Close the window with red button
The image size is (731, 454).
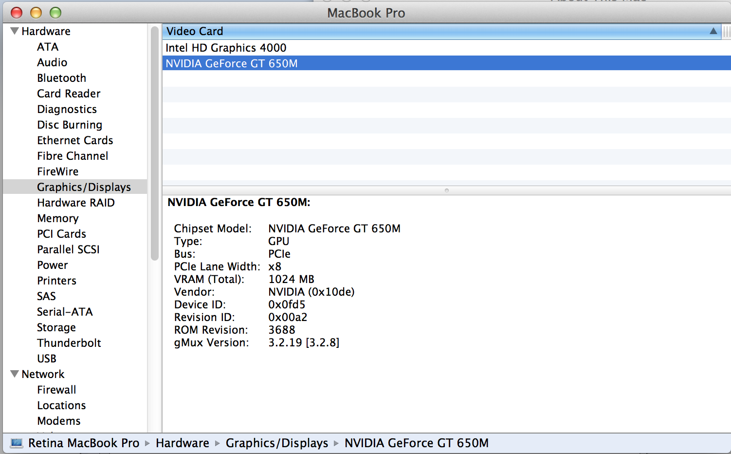(x=17, y=13)
